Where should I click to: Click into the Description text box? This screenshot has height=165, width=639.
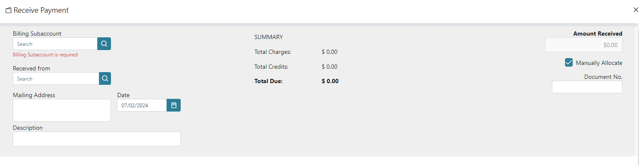click(97, 139)
